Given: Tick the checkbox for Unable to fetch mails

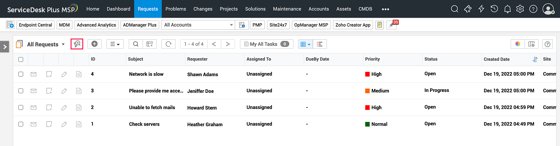Looking at the screenshot, I should pos(21,107).
